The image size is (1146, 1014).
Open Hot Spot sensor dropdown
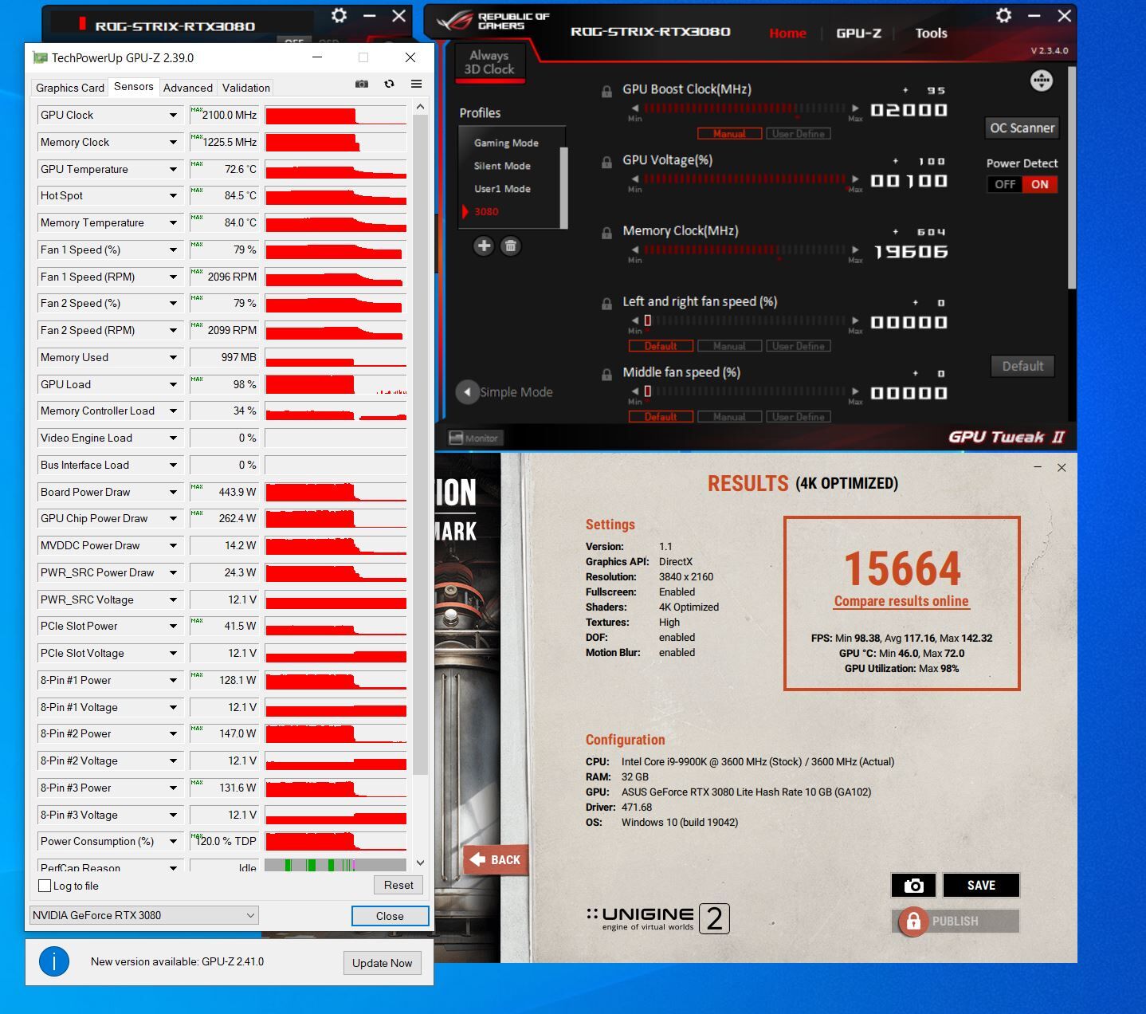click(173, 196)
